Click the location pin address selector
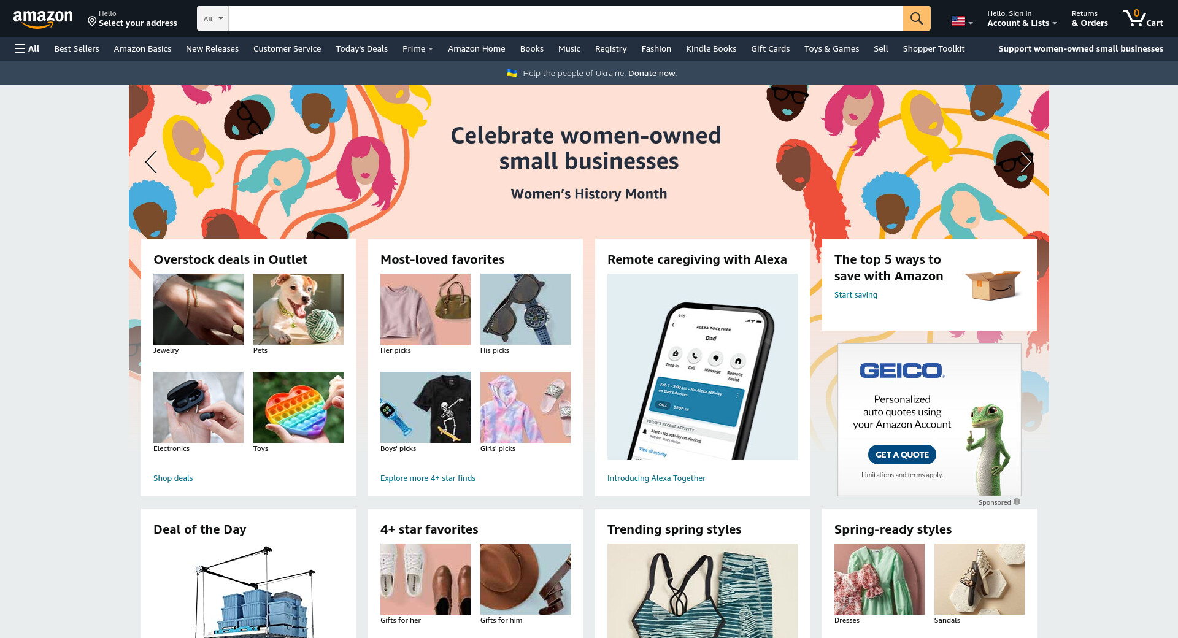The height and width of the screenshot is (638, 1178). tap(133, 18)
